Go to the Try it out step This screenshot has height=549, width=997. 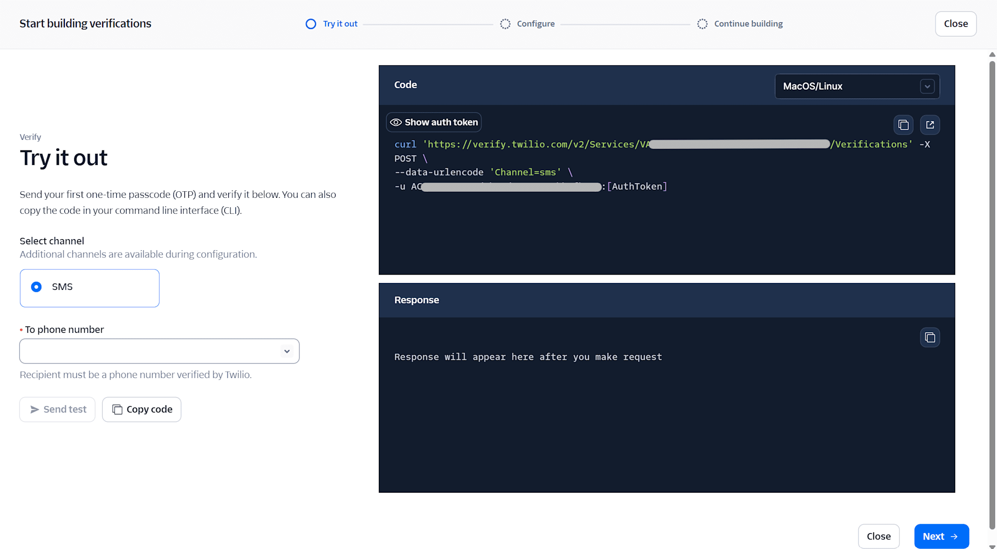pyautogui.click(x=340, y=24)
